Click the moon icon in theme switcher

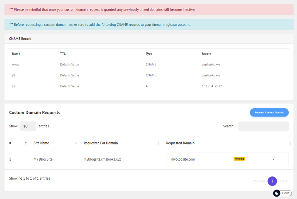(277, 193)
